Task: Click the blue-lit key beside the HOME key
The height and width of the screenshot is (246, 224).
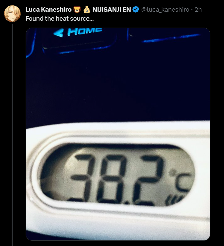Action: [168, 36]
